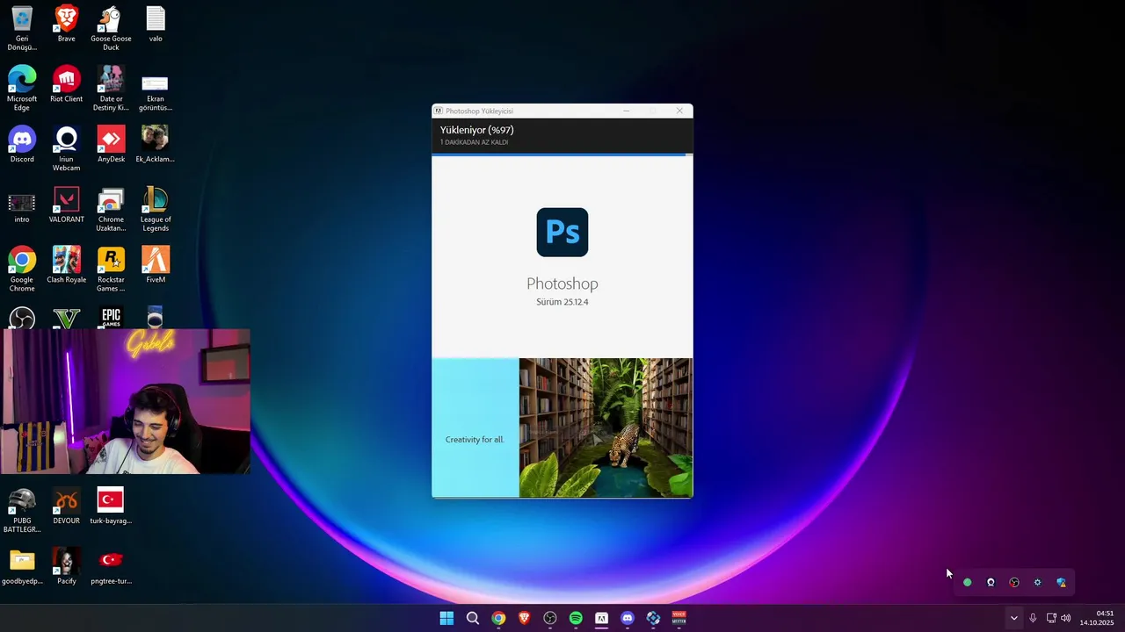Screen dimensions: 1125x632
Task: Select the Rockstar Games desktop icon
Action: 111,260
